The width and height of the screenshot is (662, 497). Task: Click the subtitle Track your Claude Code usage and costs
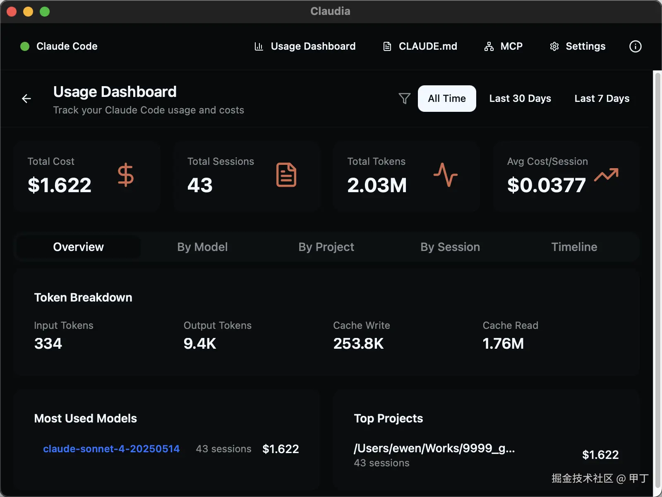coord(149,110)
